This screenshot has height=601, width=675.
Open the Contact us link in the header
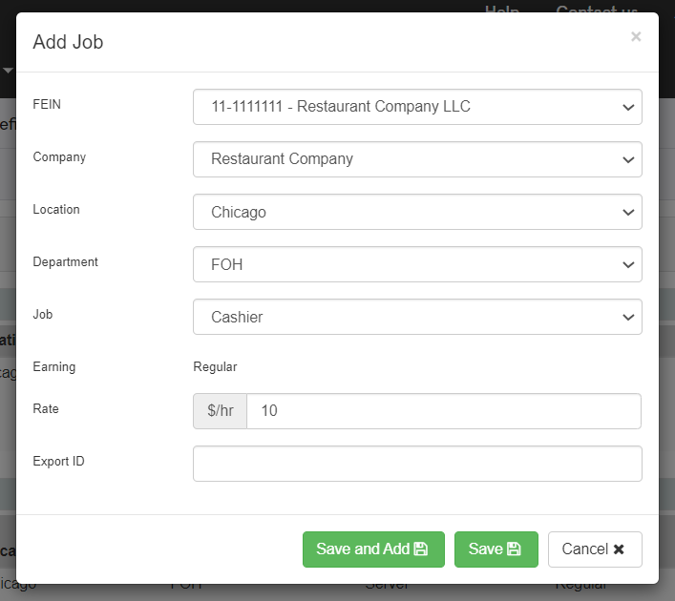[x=597, y=10]
